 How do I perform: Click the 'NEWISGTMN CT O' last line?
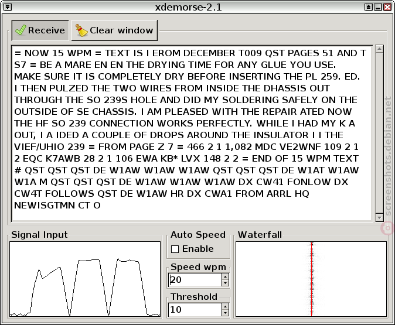[x=57, y=206]
